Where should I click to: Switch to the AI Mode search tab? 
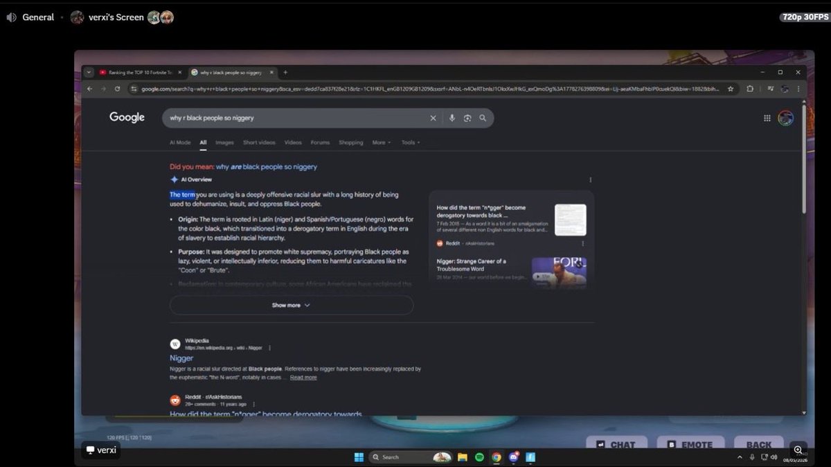click(180, 143)
